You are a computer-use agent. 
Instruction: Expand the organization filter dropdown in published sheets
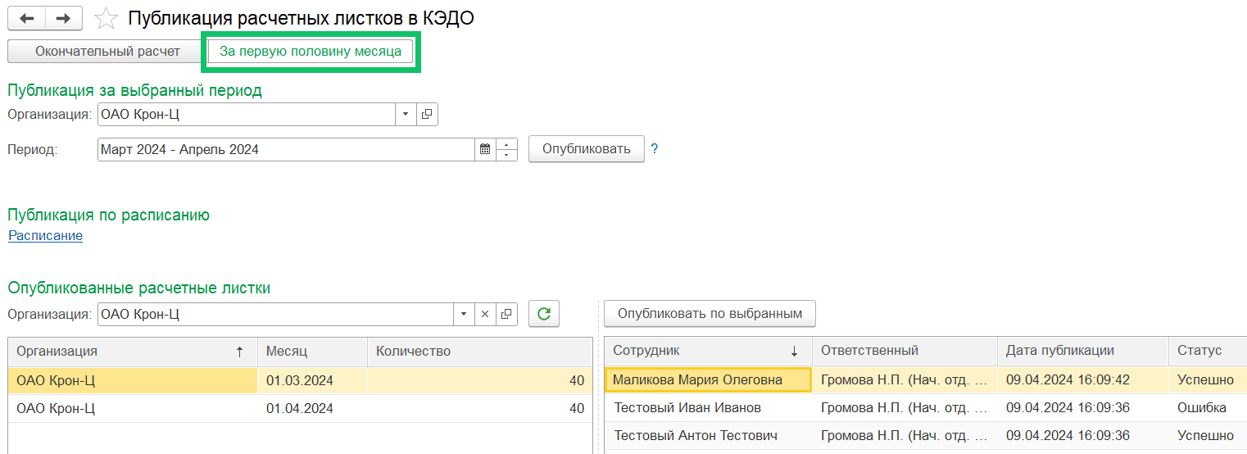tap(465, 314)
